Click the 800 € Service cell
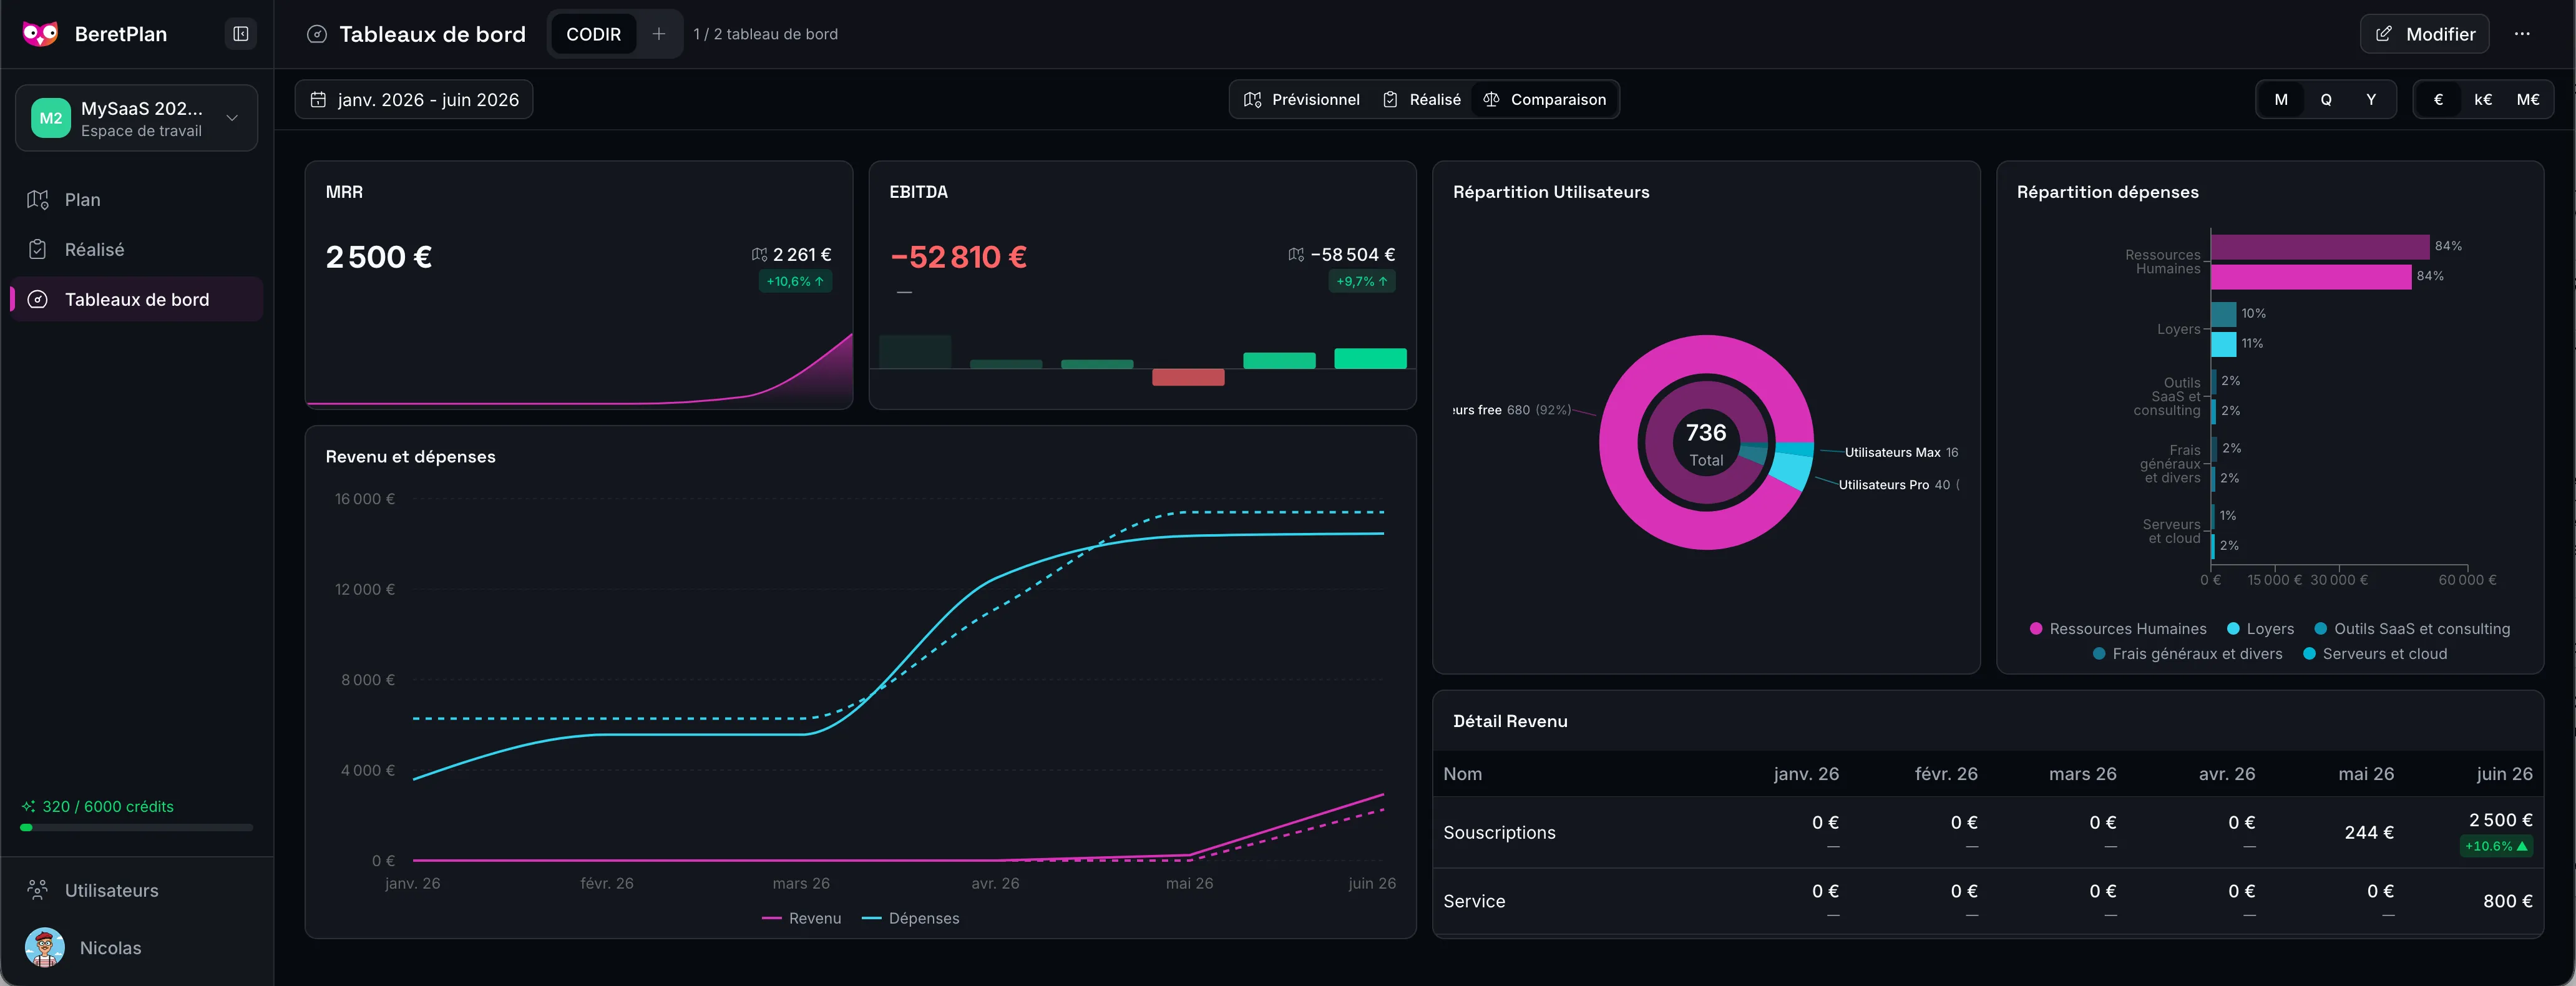 (x=2508, y=902)
